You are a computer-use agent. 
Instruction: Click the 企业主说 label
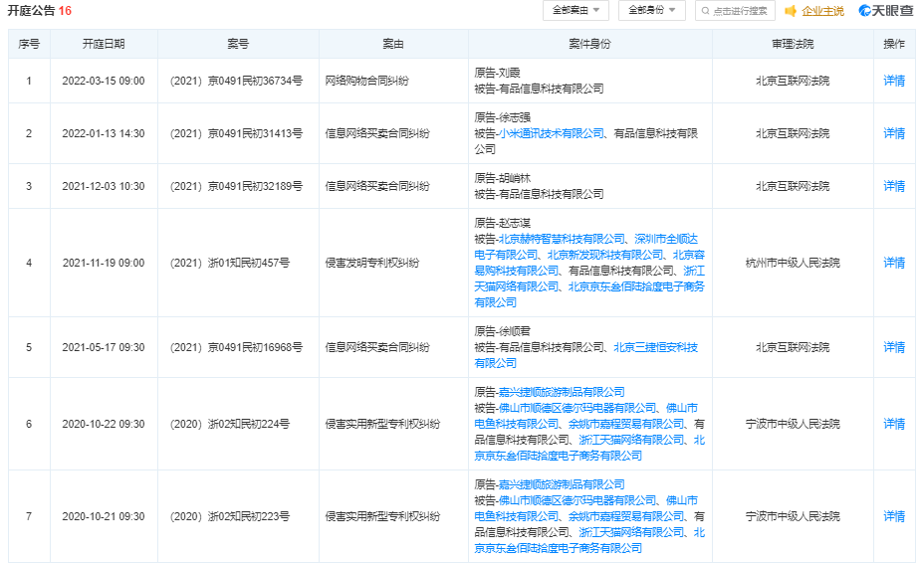tap(822, 11)
